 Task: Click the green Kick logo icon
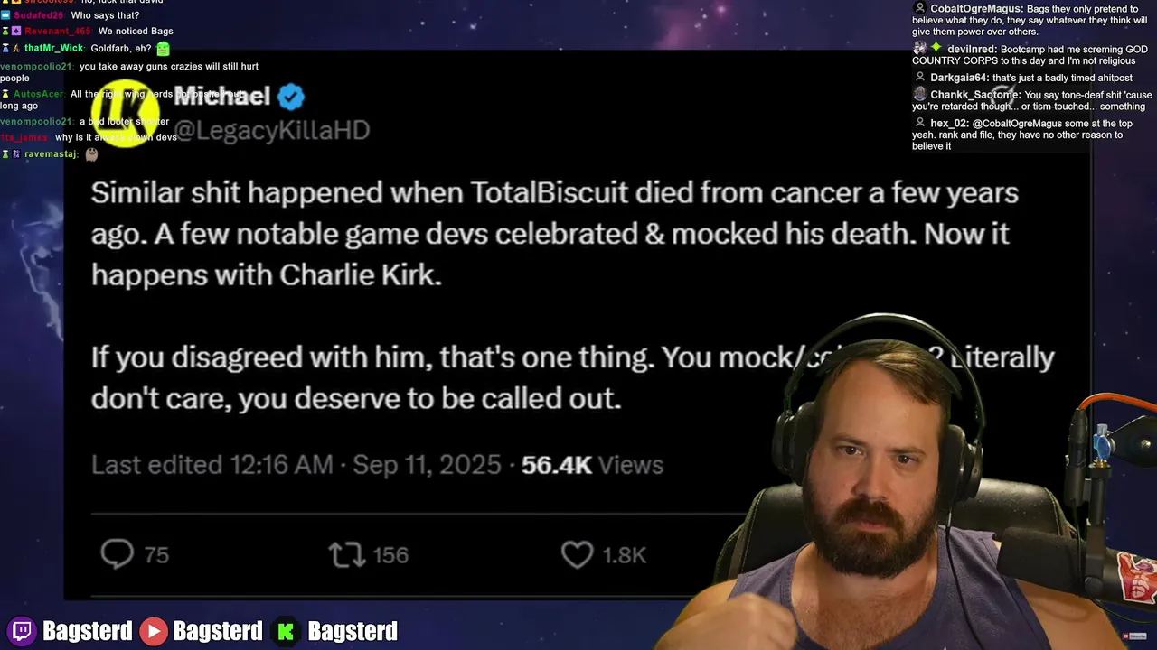click(286, 630)
